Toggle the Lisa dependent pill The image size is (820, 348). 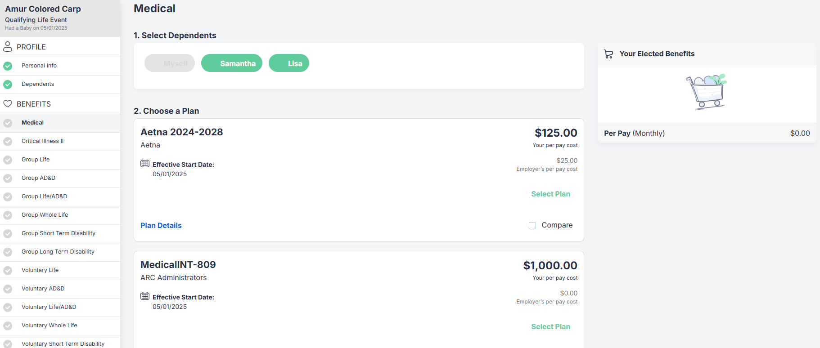click(x=289, y=63)
